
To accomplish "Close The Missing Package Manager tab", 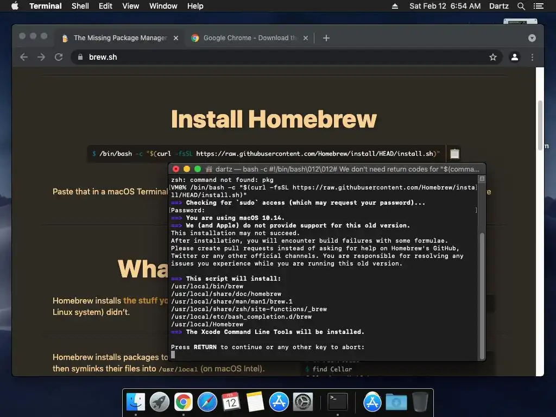I will [176, 38].
